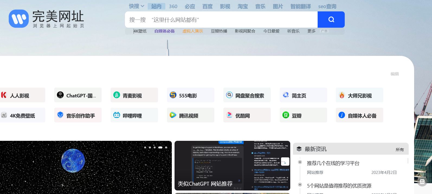The width and height of the screenshot is (432, 194).
Task: Select the 站内 search tab
Action: pyautogui.click(x=156, y=6)
